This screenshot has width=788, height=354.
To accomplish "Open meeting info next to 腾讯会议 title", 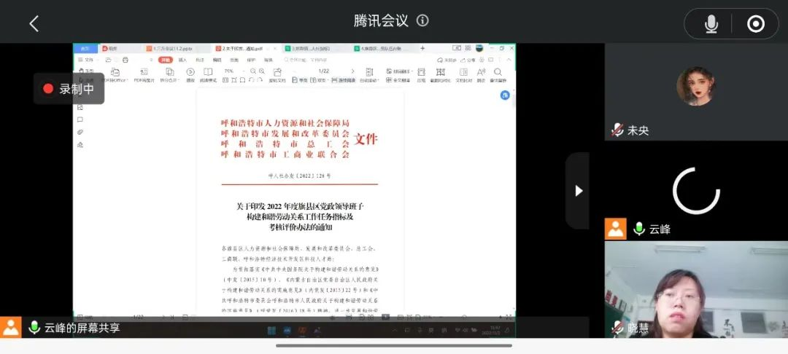I will click(423, 21).
